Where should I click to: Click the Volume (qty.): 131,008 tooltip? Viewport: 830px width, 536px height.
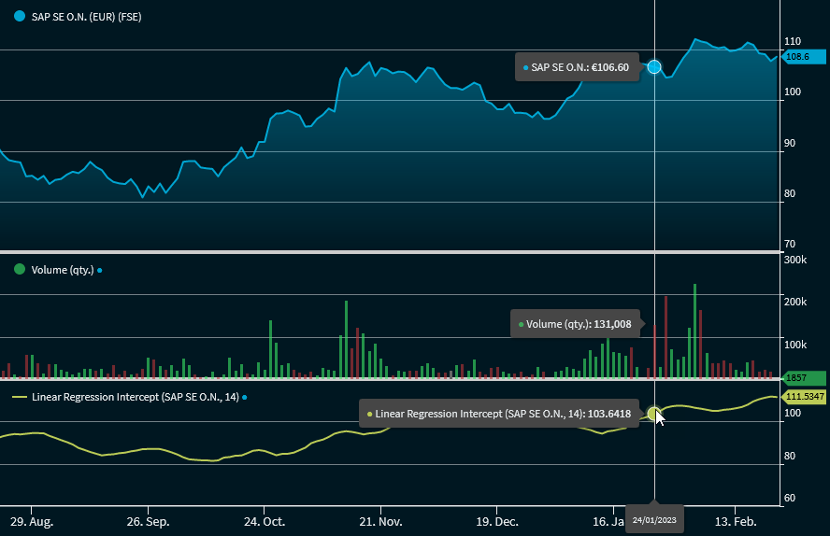[x=575, y=324]
